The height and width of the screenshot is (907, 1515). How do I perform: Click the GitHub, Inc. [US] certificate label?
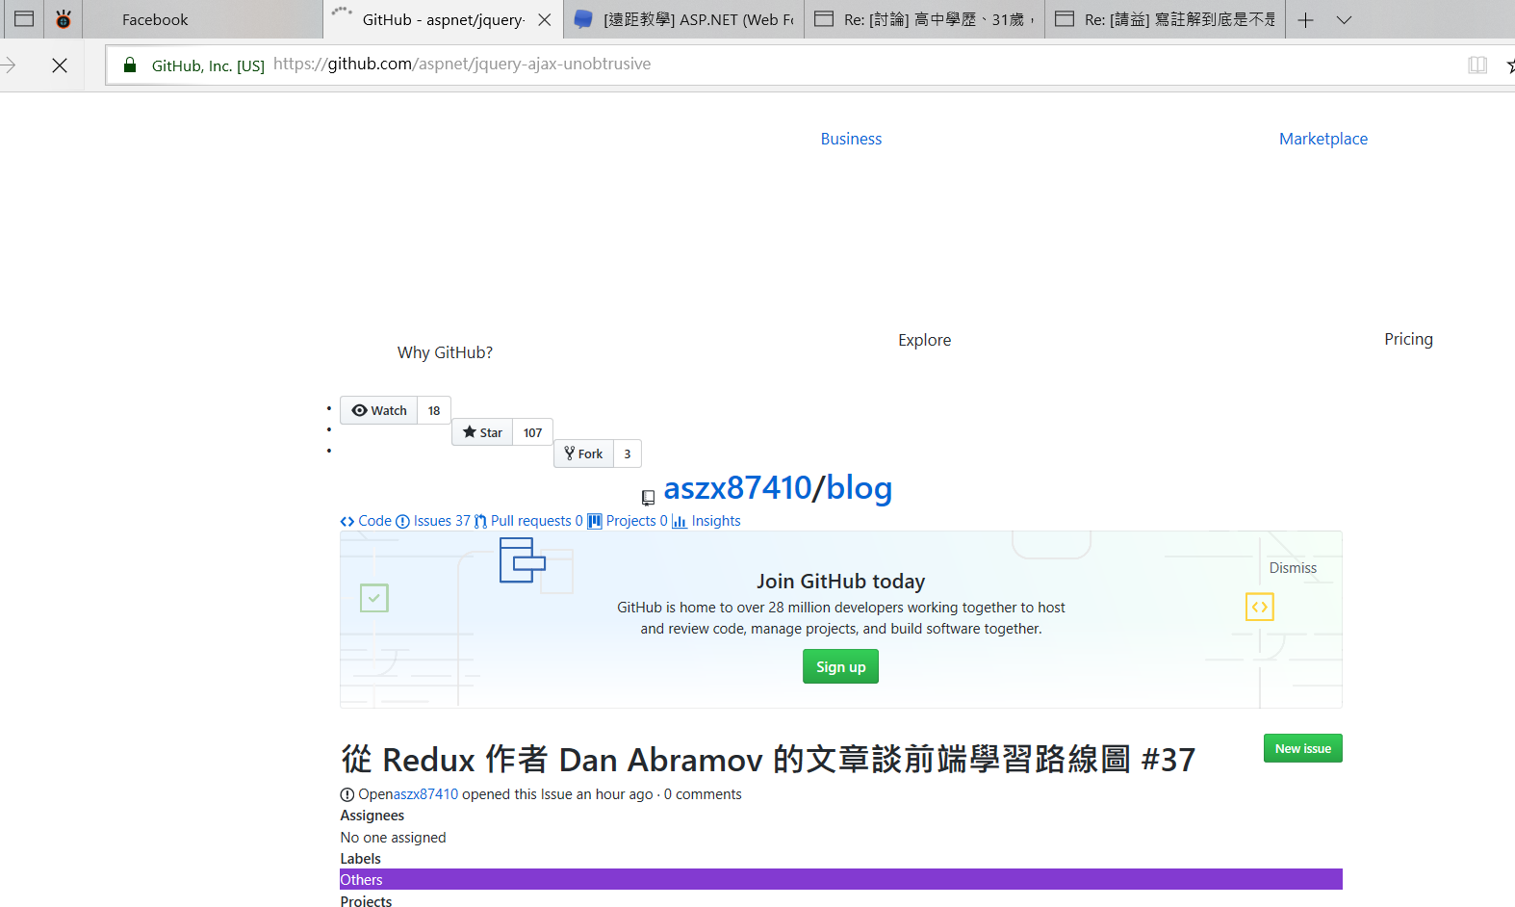pyautogui.click(x=208, y=65)
